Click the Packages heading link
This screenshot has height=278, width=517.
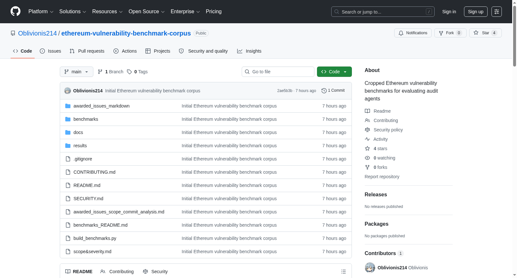point(376,224)
